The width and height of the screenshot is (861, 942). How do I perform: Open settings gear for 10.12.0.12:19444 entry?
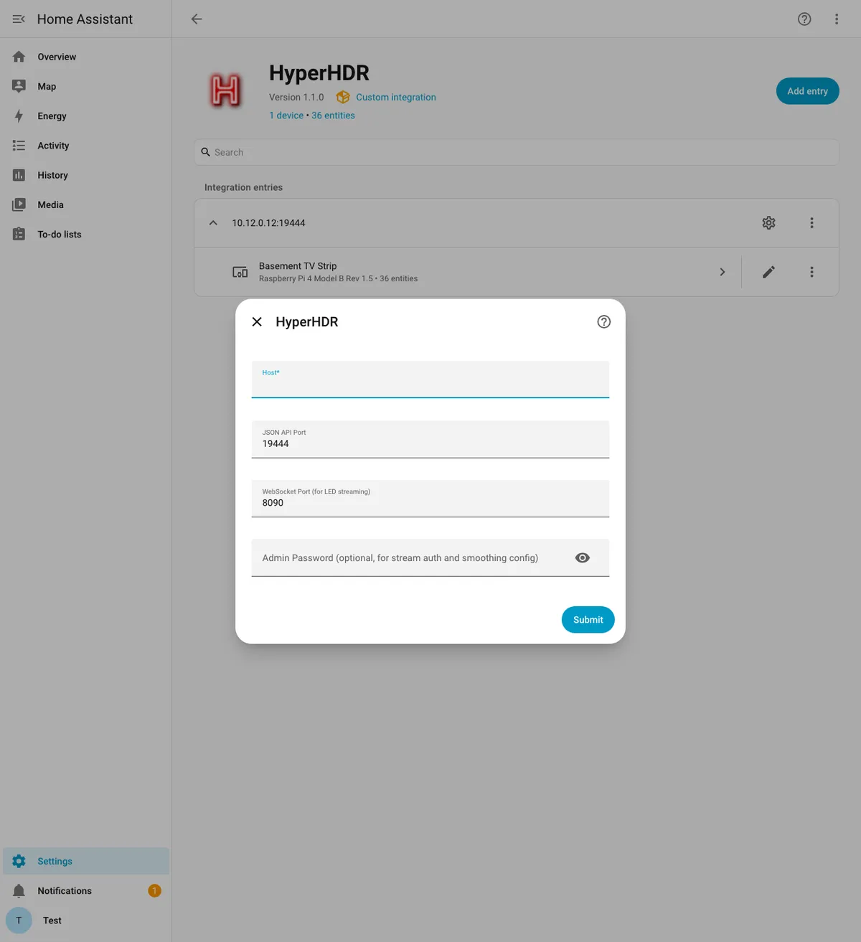[x=768, y=223]
